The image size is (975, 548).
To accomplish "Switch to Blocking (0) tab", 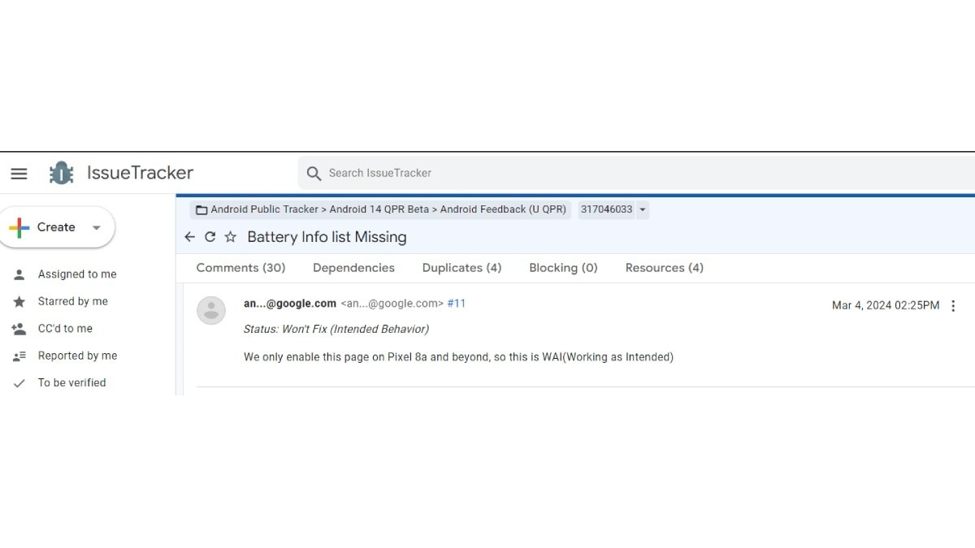I will click(x=563, y=268).
